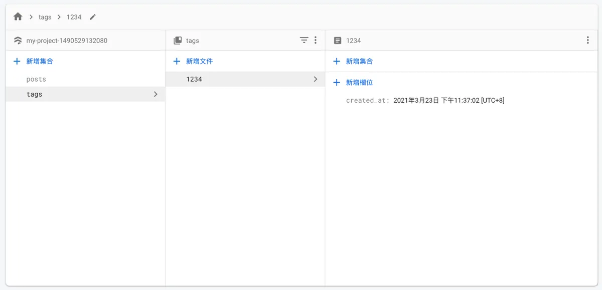The height and width of the screenshot is (290, 602).
Task: Select the tags collection in the left panel
Action: pyautogui.click(x=35, y=94)
